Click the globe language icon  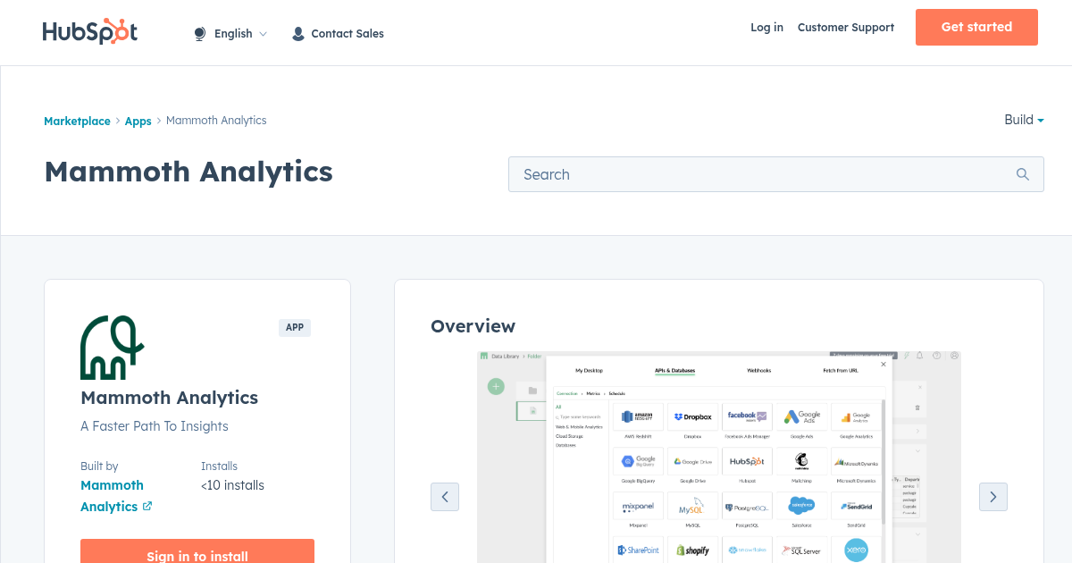click(x=200, y=34)
